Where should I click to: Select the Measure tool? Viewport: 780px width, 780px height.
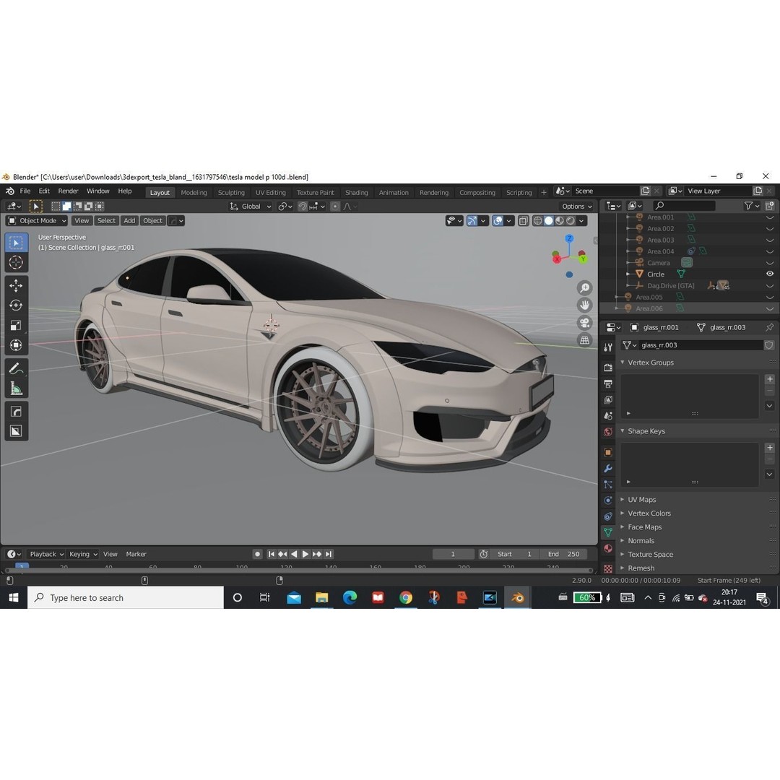[x=16, y=389]
